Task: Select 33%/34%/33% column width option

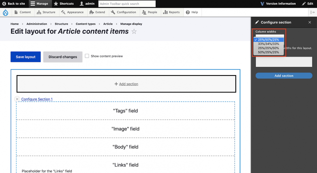Action: click(x=268, y=44)
